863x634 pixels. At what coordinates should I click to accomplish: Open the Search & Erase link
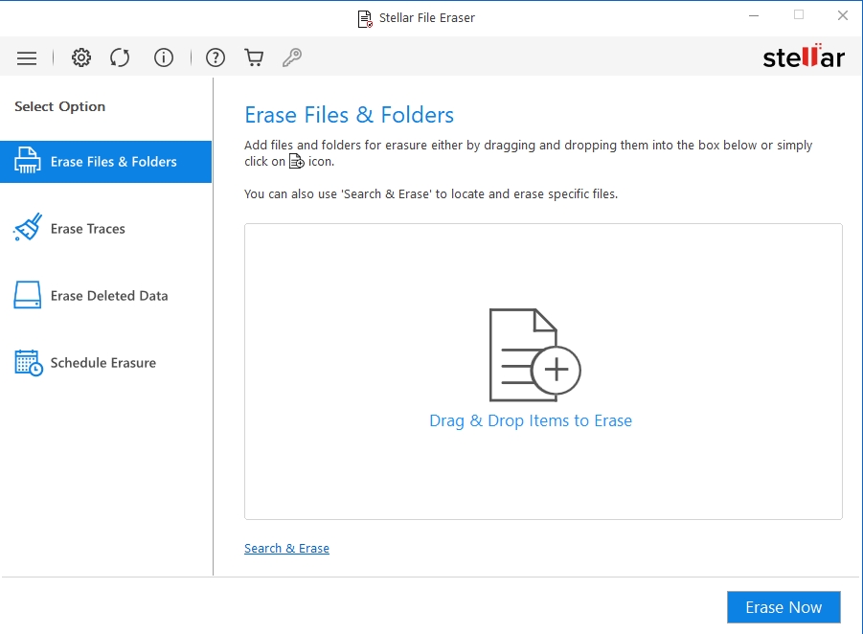click(286, 549)
